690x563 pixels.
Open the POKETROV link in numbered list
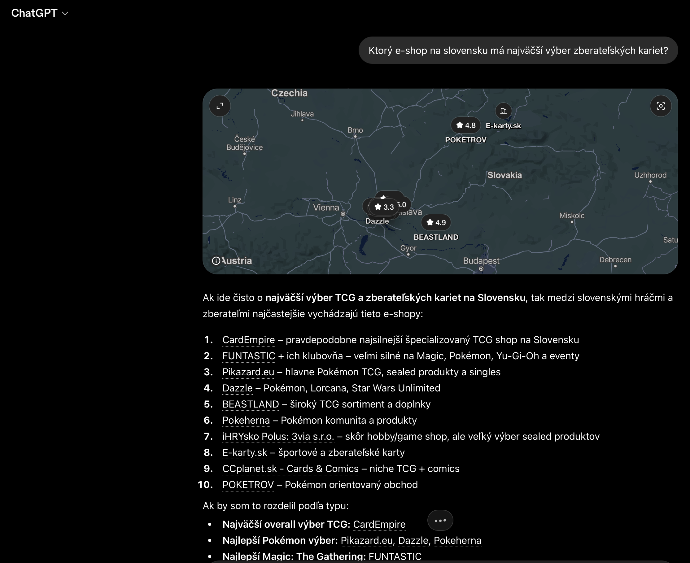(248, 485)
